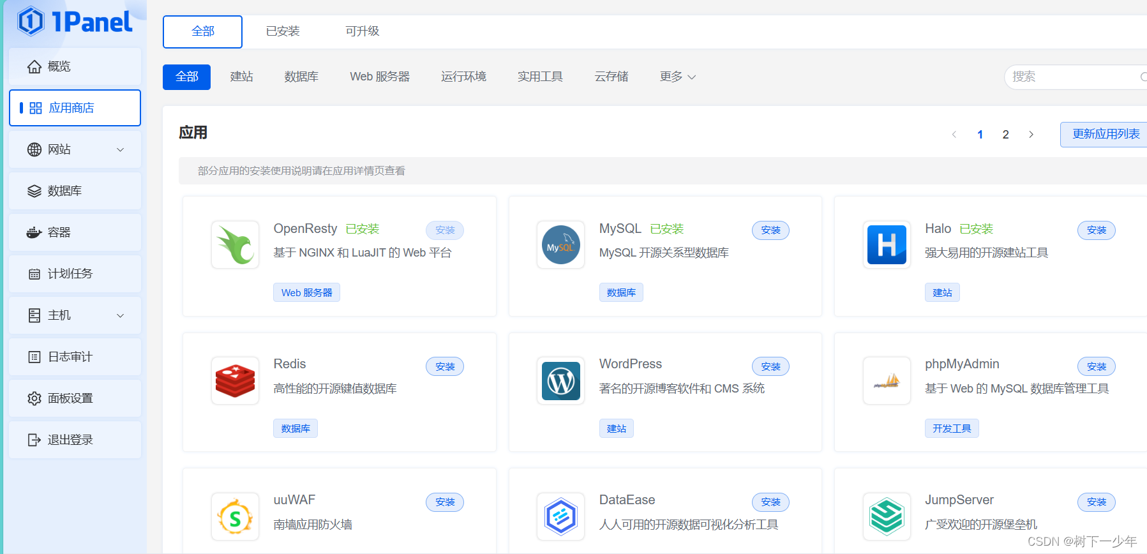Click 安装 button for Halo
The width and height of the screenshot is (1147, 554).
tap(1097, 230)
